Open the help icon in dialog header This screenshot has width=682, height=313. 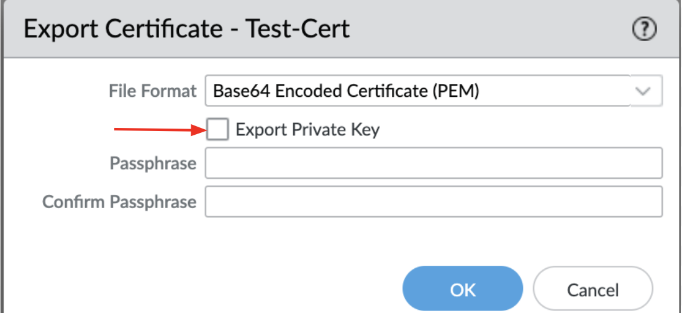pyautogui.click(x=645, y=29)
